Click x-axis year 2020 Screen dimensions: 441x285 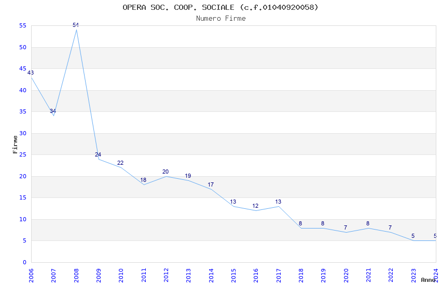pyautogui.click(x=346, y=276)
